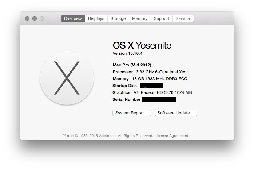Viewport: 254px width, 169px height.
Task: Switch to the Memory tab
Action: coord(140,18)
